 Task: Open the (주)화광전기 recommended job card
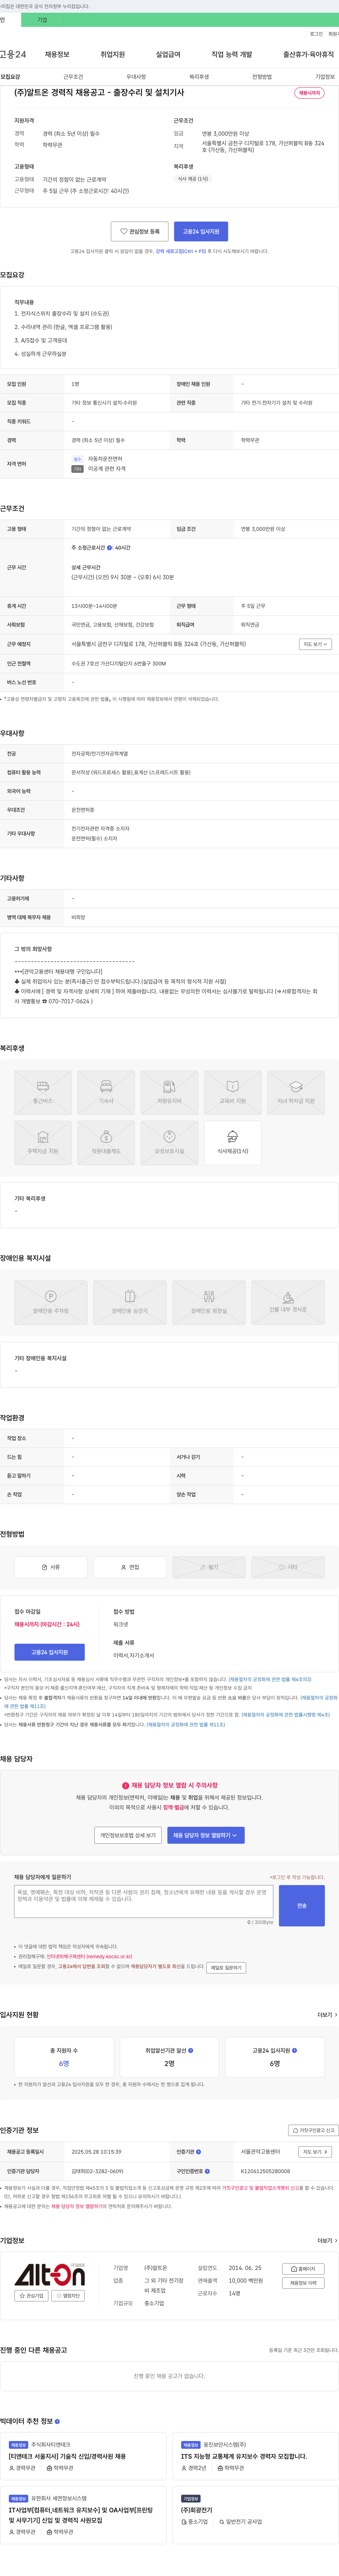255,2515
